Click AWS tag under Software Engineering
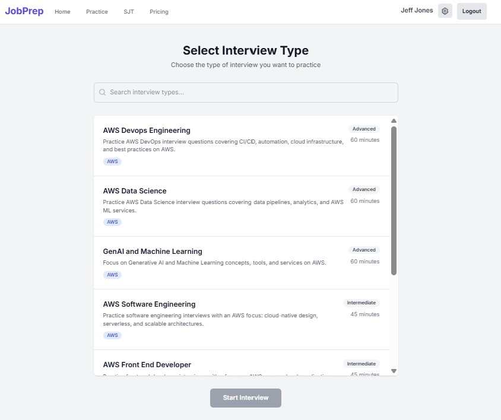Viewport: 501px width, 420px height. (x=112, y=335)
